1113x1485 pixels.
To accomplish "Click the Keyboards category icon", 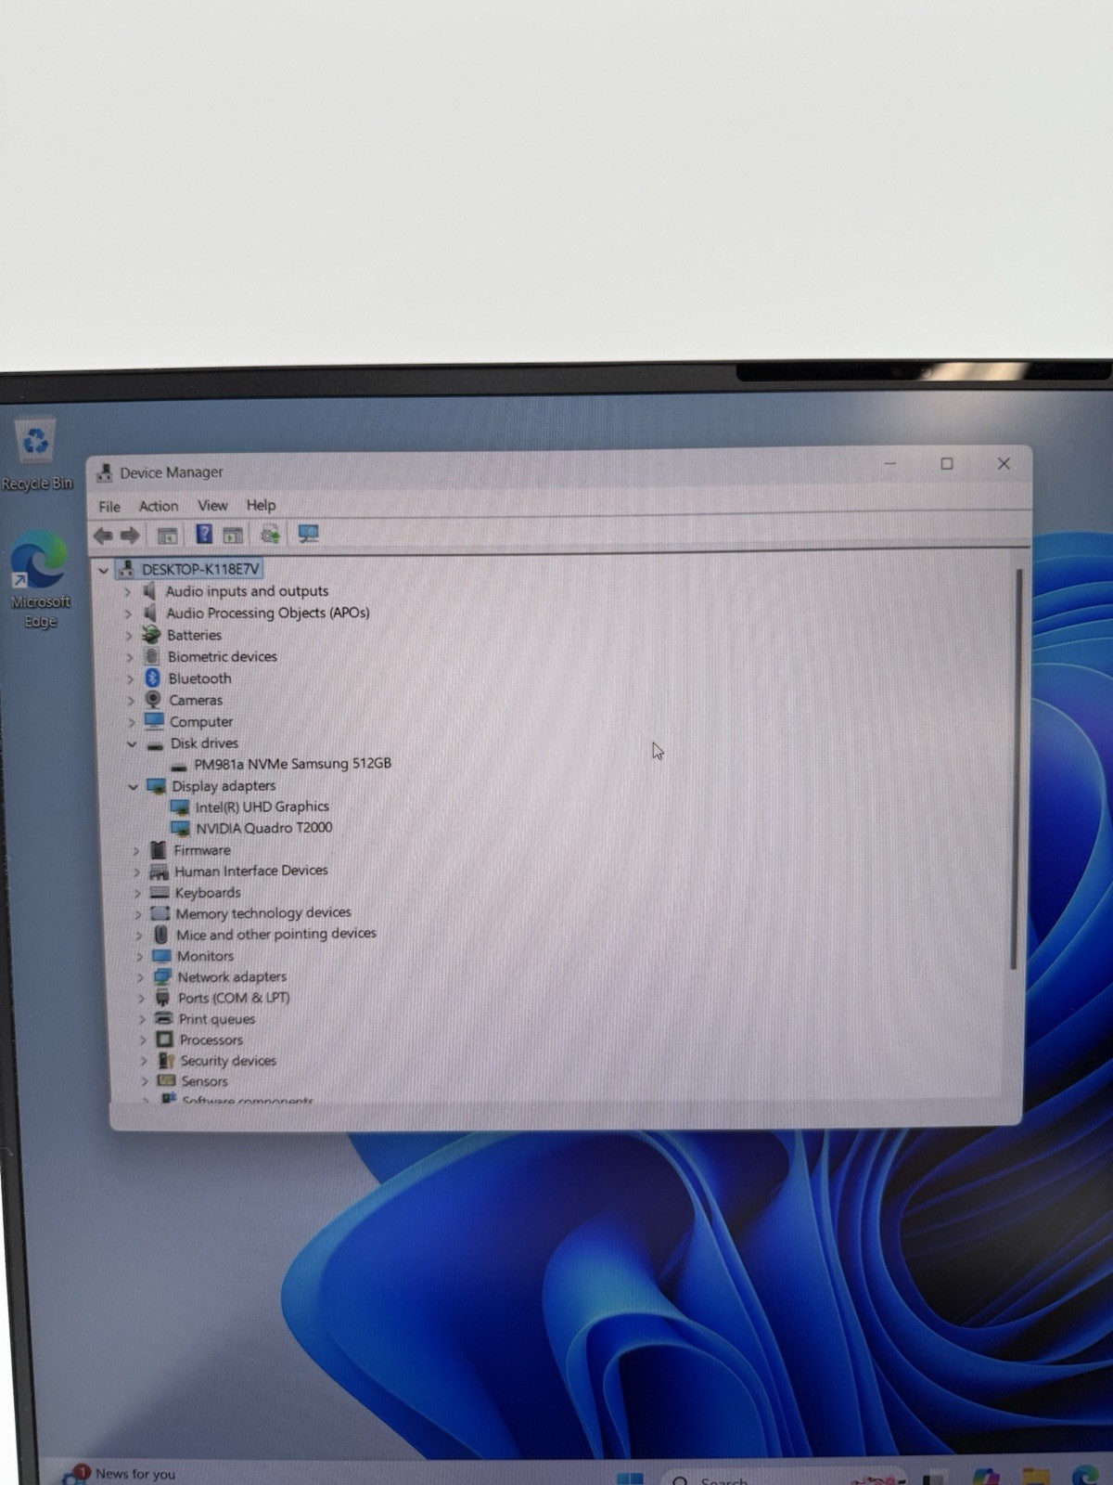I will pyautogui.click(x=160, y=892).
